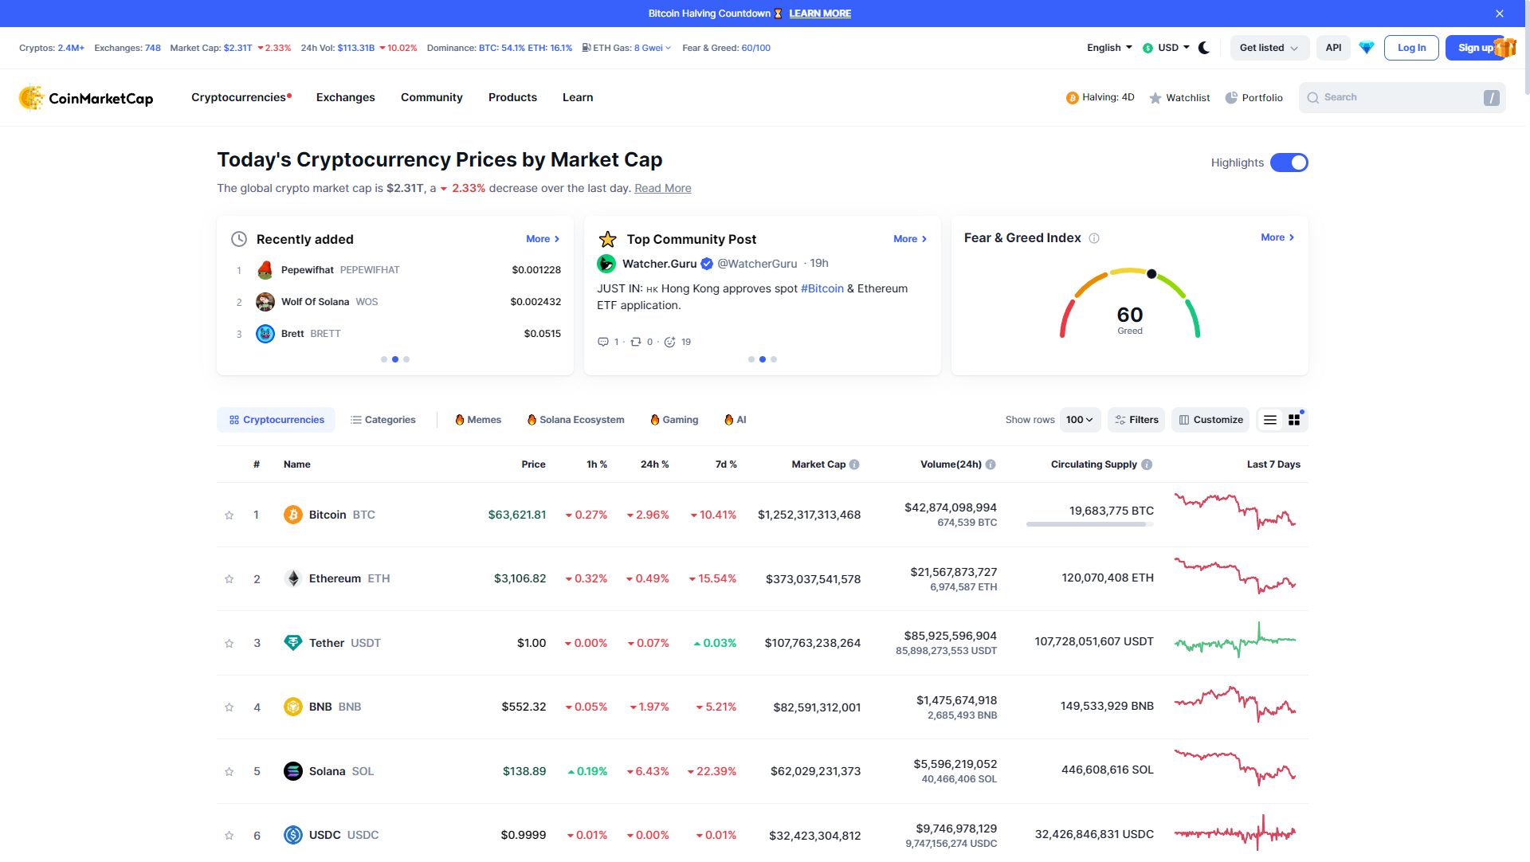Click the Bitcoin coin logo
The width and height of the screenshot is (1530, 862).
pos(293,515)
